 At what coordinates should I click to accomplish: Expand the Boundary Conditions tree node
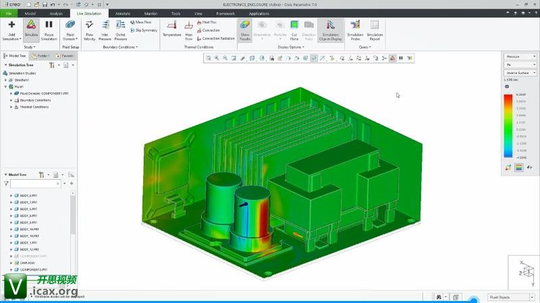11,100
